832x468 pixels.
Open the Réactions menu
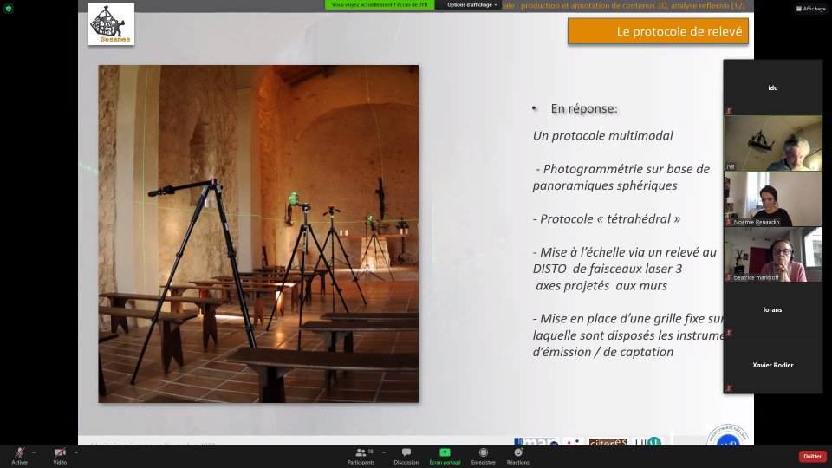click(518, 456)
